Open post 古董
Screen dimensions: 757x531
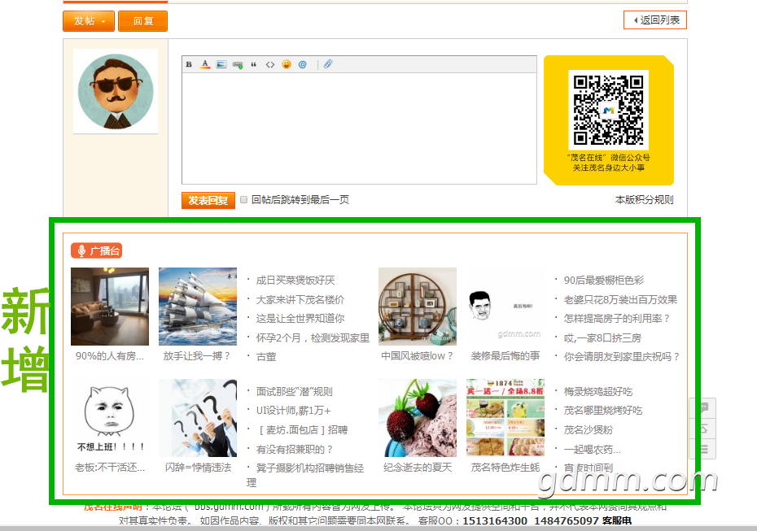point(266,357)
